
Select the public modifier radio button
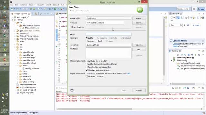click(87, 38)
